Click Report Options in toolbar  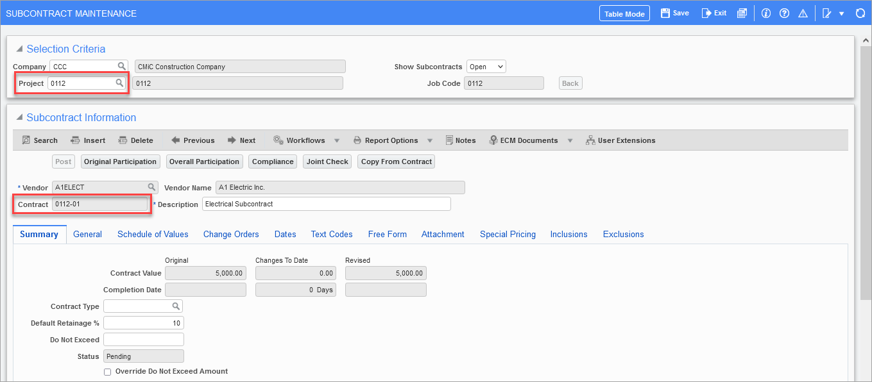[x=385, y=140]
